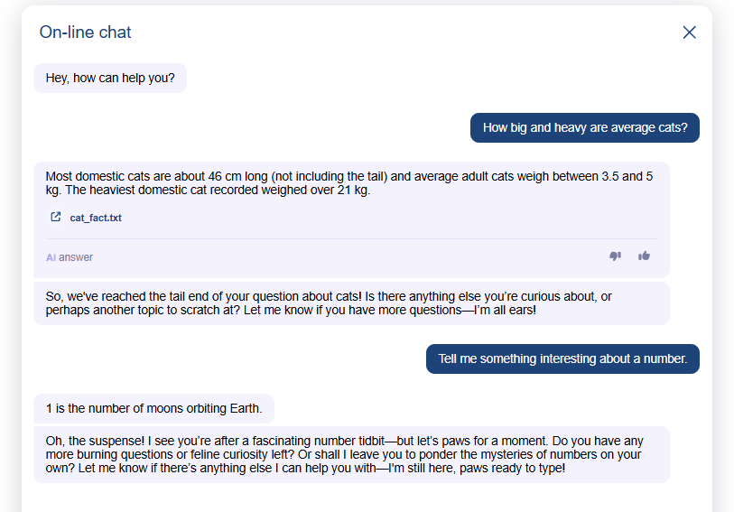Click the external link icon beside cat_fact.txt

click(56, 218)
